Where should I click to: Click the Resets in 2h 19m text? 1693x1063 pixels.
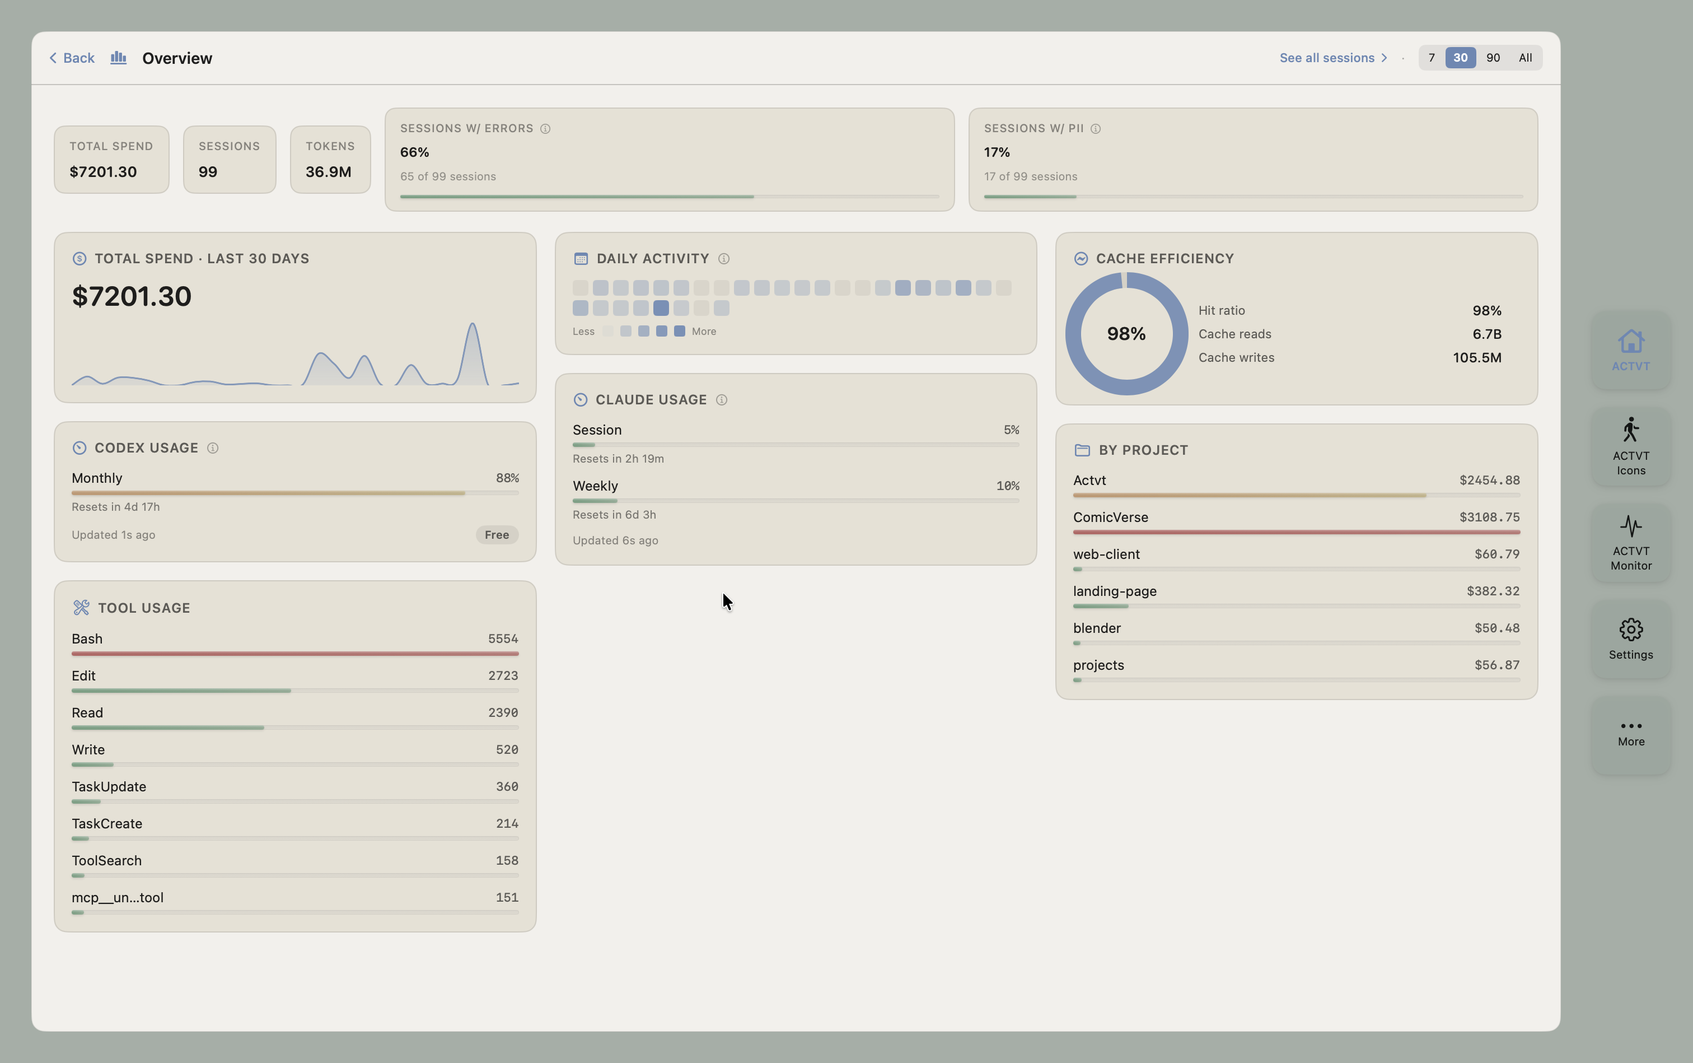click(x=618, y=458)
